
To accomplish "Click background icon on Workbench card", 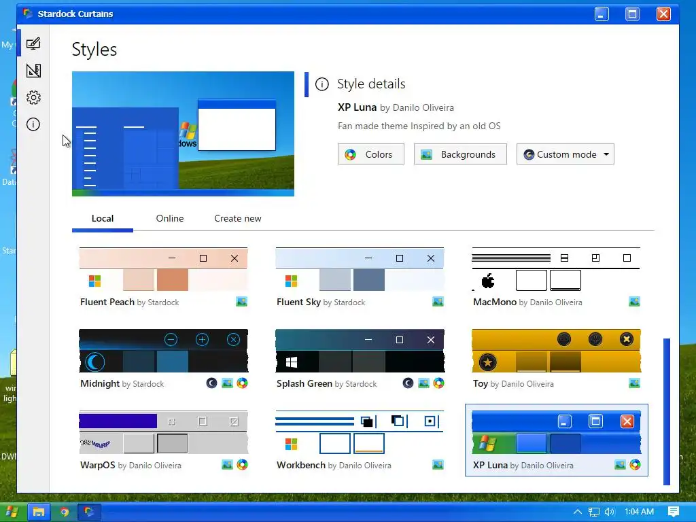I will tap(438, 465).
